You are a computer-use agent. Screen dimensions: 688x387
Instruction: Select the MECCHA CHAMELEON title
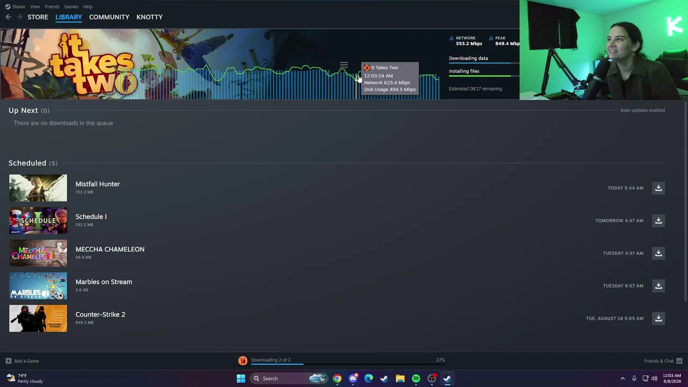pyautogui.click(x=110, y=249)
